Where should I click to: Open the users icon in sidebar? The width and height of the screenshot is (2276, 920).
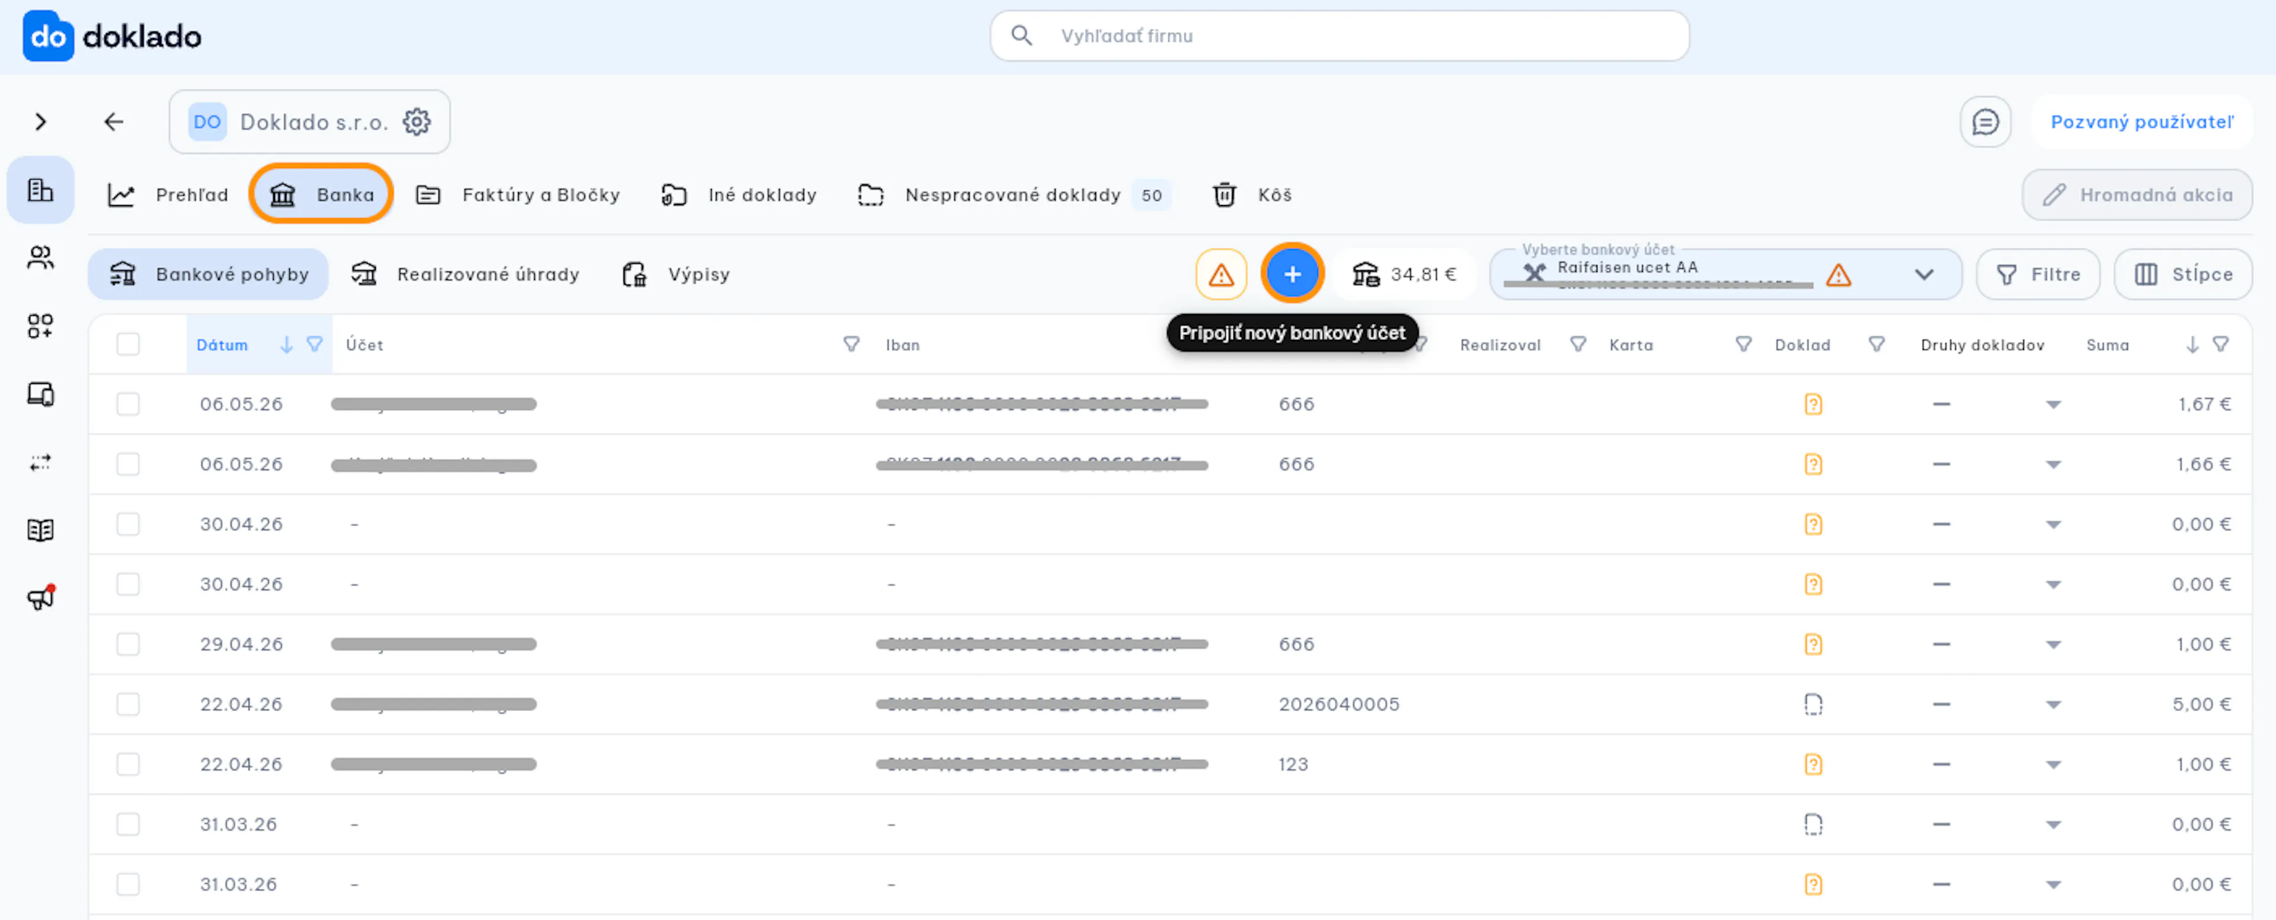click(41, 258)
